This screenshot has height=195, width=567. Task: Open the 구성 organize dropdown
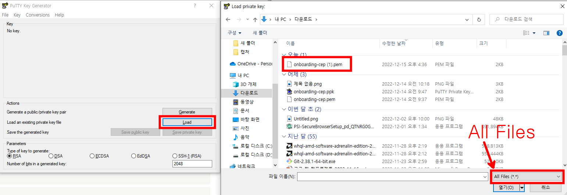tap(234, 33)
